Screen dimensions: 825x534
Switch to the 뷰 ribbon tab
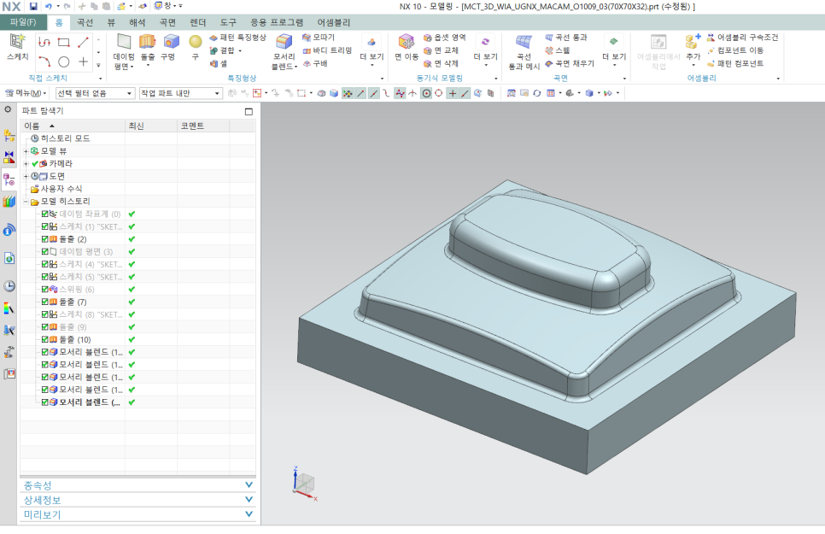(111, 22)
